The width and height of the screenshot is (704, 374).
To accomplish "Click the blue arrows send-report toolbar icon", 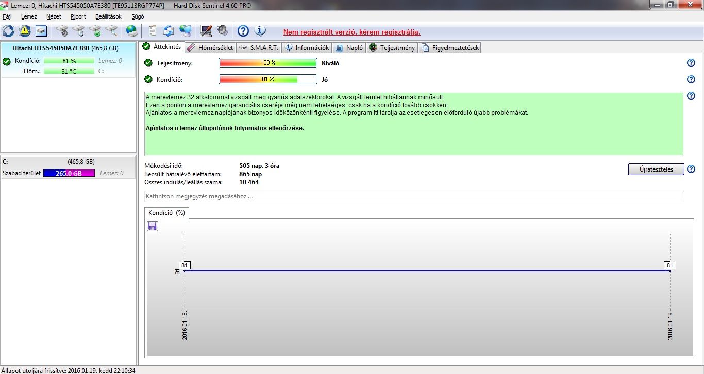I will coord(169,31).
